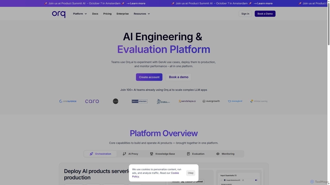Image resolution: width=330 pixels, height=185 pixels.
Task: Select the Evaluation checklist icon
Action: point(188,154)
